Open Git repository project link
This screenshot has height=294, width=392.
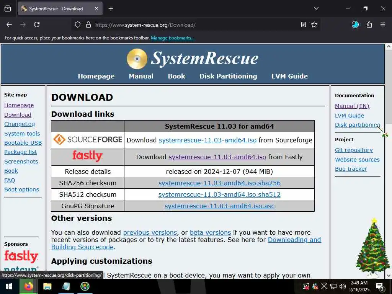[x=354, y=150]
